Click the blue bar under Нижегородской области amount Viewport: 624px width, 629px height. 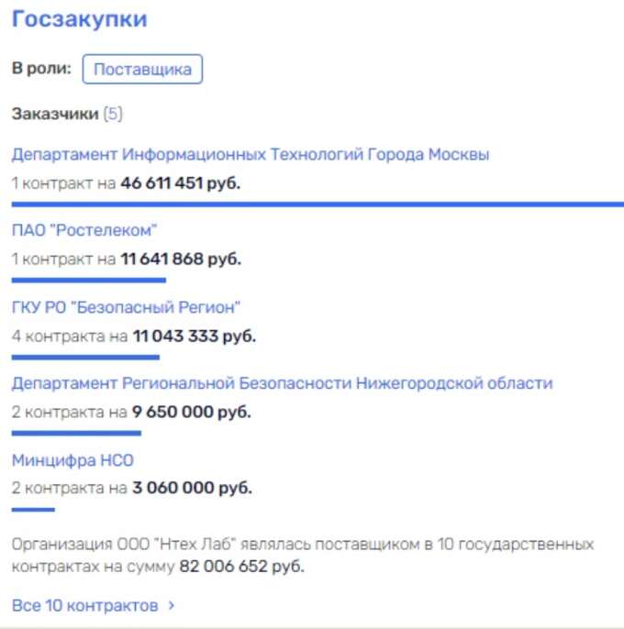tap(76, 433)
